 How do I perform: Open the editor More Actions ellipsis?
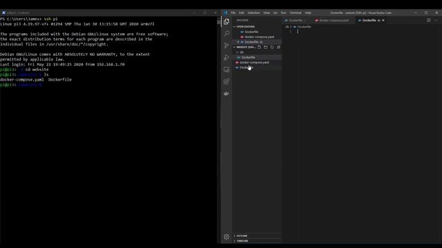click(x=436, y=20)
